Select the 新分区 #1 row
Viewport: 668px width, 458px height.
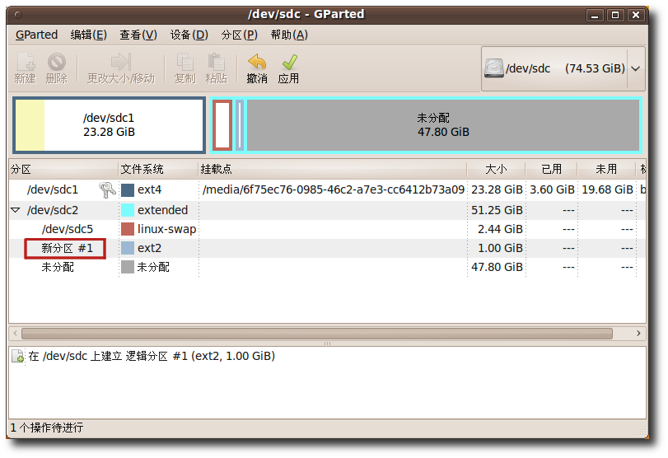click(327, 248)
